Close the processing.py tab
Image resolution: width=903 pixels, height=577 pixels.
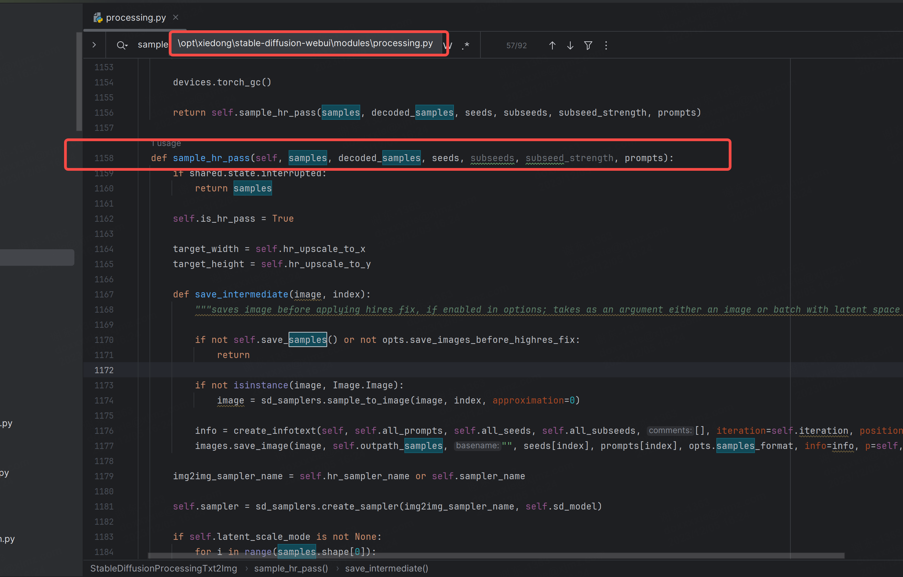[x=176, y=17]
